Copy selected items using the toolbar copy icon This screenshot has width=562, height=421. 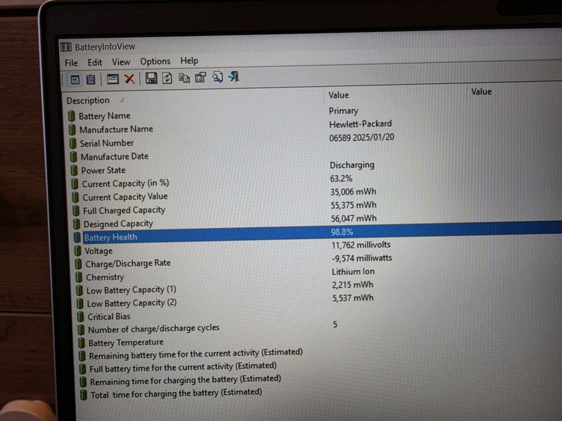pos(184,78)
